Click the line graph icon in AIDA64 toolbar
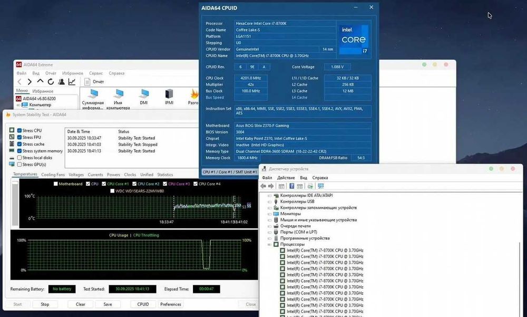Viewport: 527px width, 317px height. (x=72, y=82)
